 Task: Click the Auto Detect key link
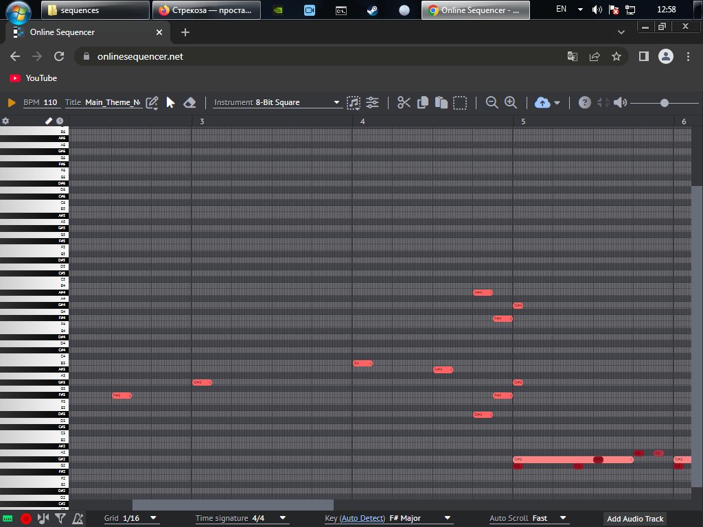[x=362, y=519]
